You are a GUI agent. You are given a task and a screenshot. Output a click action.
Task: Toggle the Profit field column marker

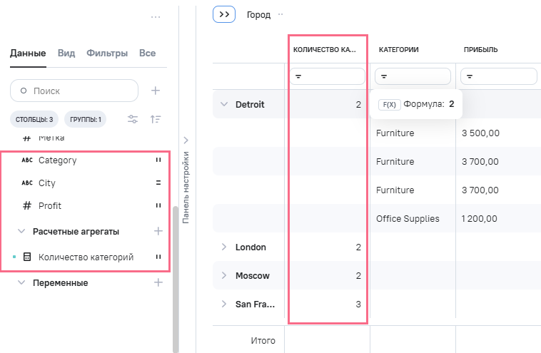158,206
